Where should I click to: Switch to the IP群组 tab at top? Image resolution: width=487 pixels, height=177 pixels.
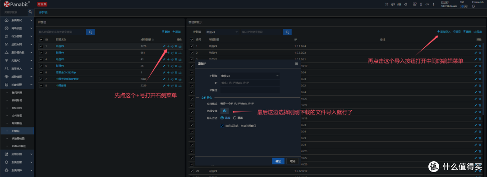[x=43, y=13]
